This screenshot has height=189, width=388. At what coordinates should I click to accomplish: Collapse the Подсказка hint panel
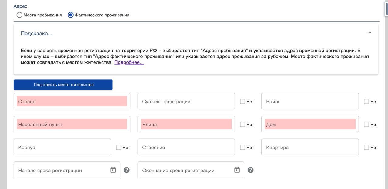[x=370, y=33]
